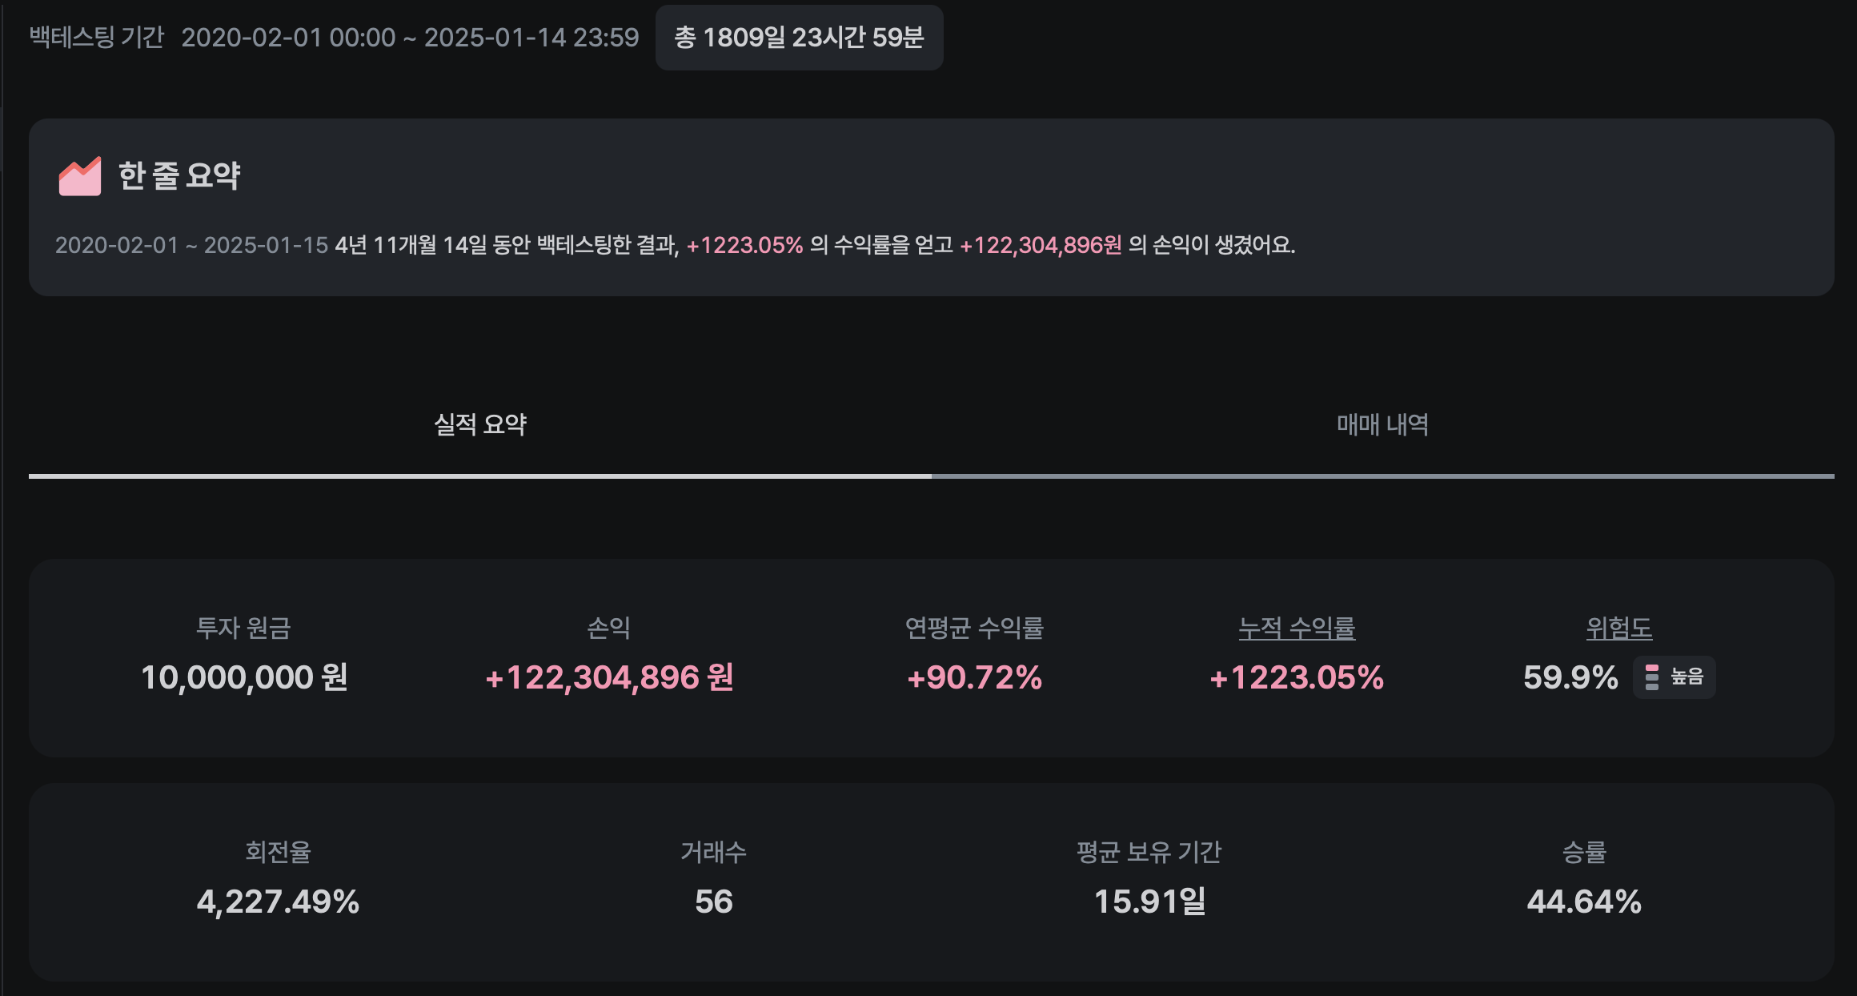Viewport: 1857px width, 996px height.
Task: Select the 10,000,000 원 investment principal value
Action: point(244,677)
